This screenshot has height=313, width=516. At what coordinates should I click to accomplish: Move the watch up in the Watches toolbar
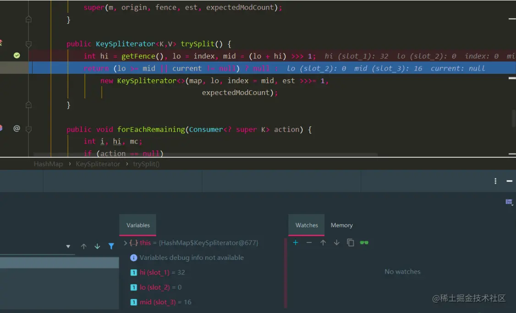tap(323, 242)
